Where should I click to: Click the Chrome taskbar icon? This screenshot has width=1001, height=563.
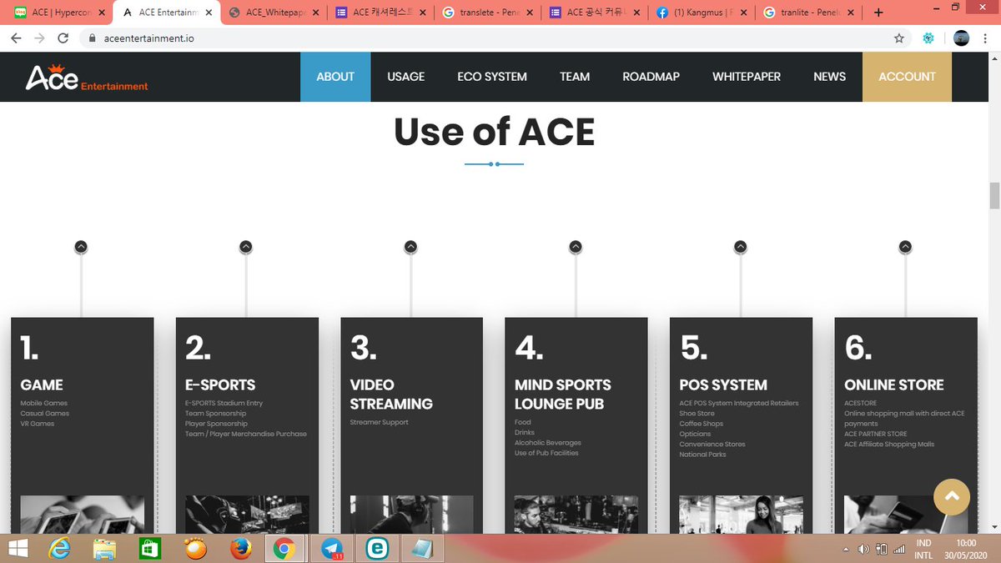point(284,549)
